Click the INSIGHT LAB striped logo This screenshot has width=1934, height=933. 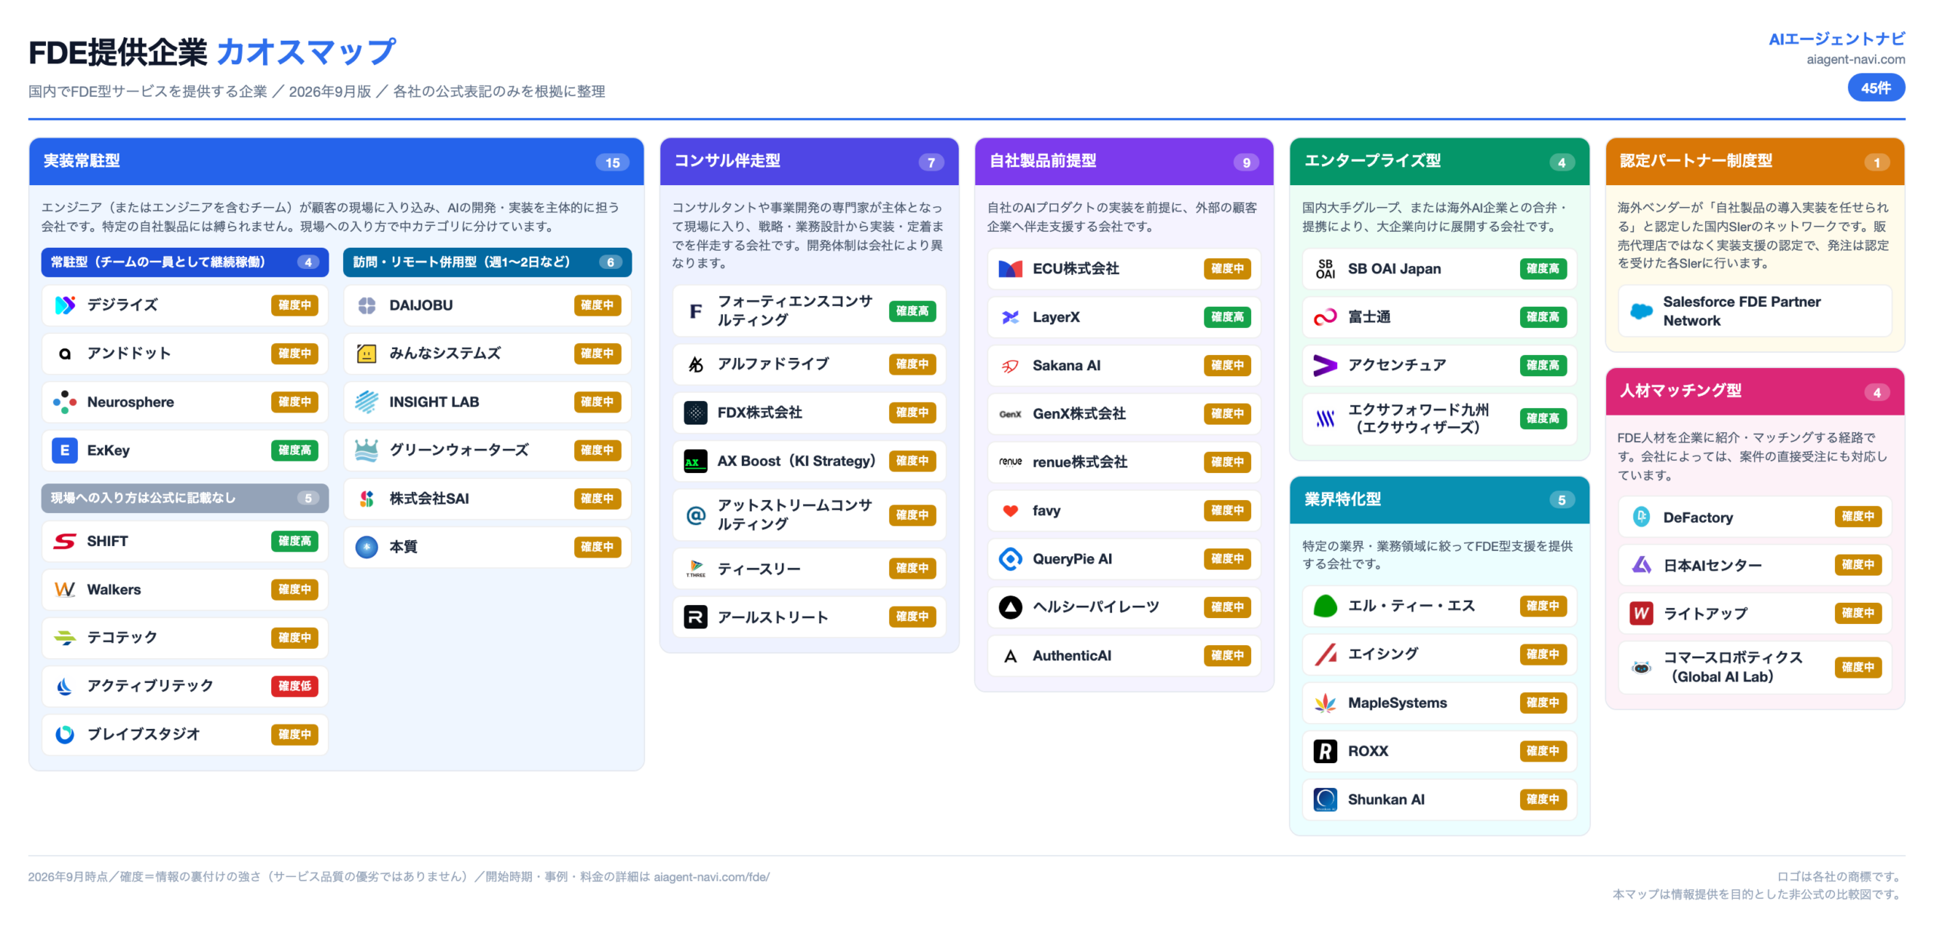[x=366, y=402]
